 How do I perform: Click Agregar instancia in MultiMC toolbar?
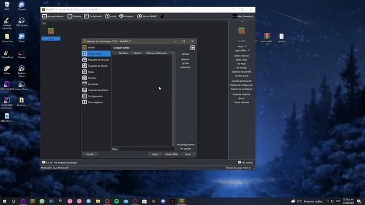(53, 17)
